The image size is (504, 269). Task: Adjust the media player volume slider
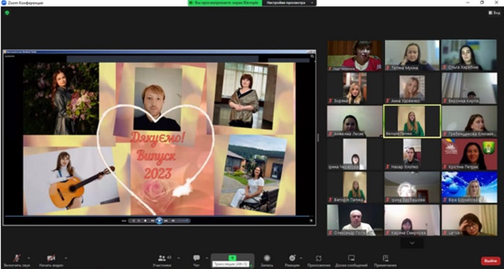(x=183, y=221)
